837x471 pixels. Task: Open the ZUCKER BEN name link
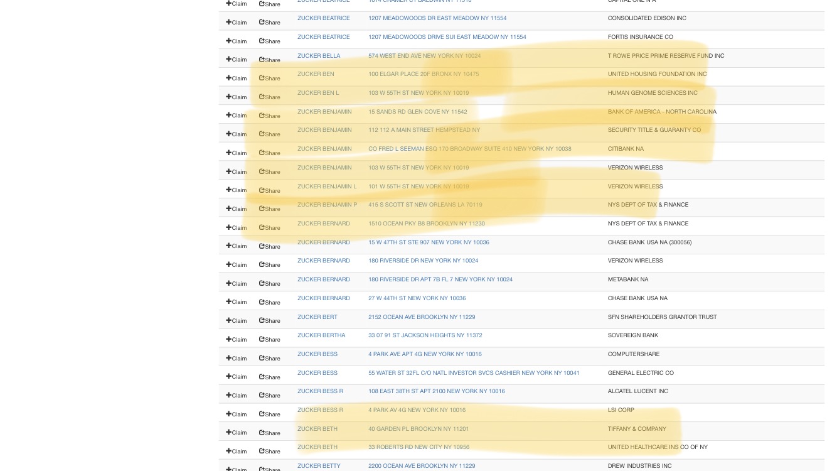click(316, 74)
